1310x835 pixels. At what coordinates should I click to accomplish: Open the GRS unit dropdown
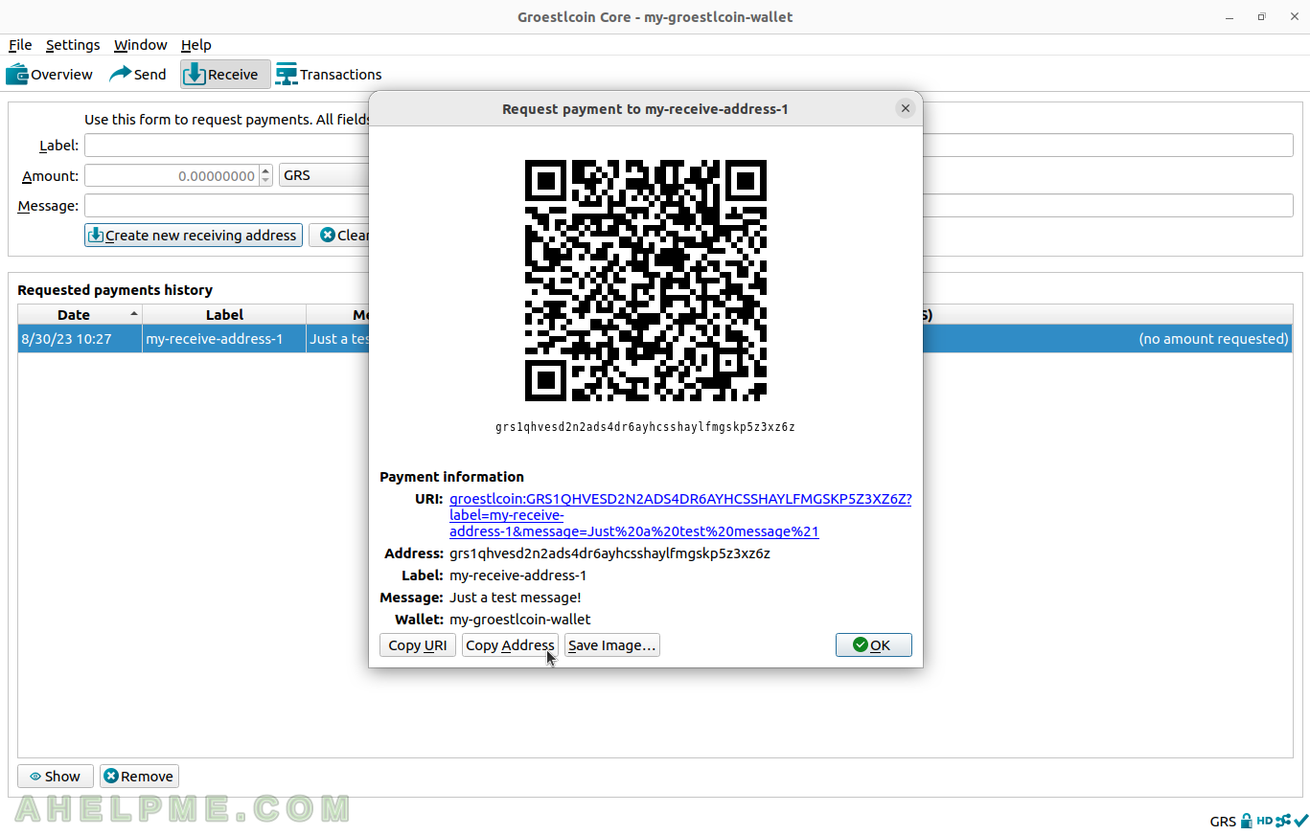[324, 176]
